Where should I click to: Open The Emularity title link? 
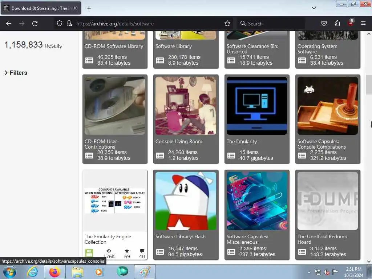242,141
